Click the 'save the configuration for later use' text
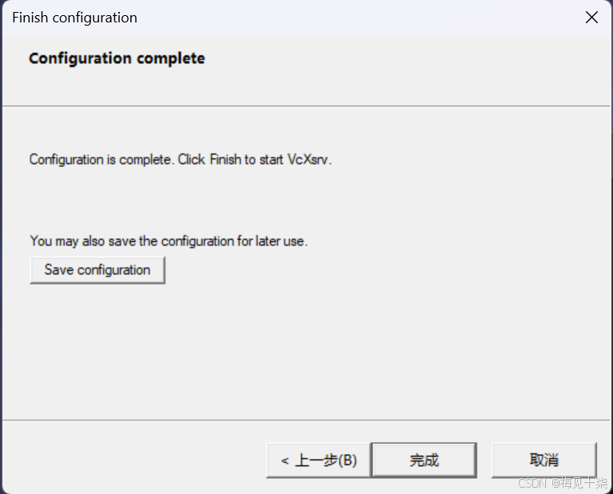Screen dimensions: 613x494 pyautogui.click(x=206, y=241)
